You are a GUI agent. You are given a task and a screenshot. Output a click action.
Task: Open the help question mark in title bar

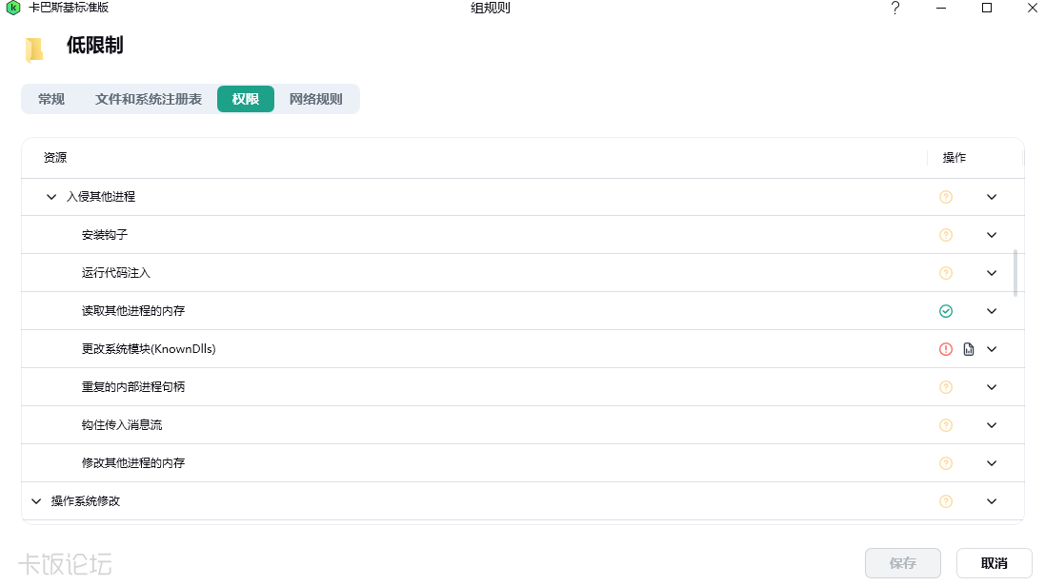click(895, 8)
